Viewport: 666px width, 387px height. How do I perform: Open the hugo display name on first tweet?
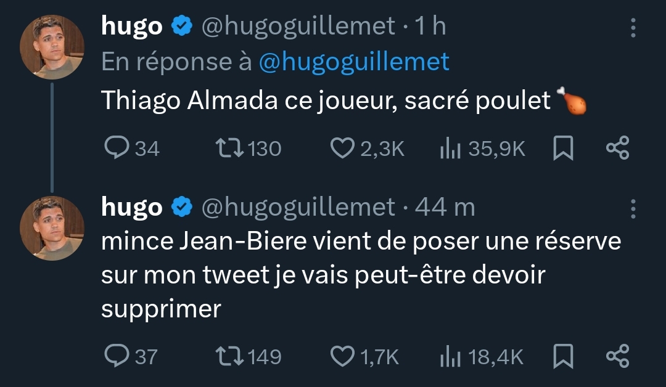click(132, 26)
